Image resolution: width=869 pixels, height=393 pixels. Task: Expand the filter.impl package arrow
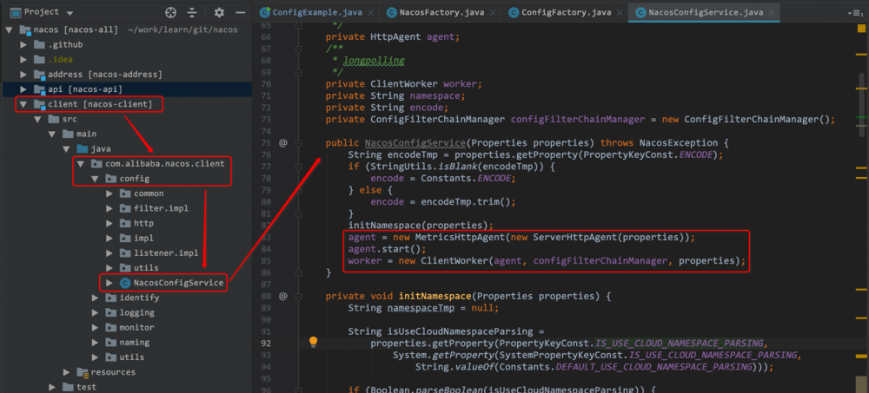[109, 209]
